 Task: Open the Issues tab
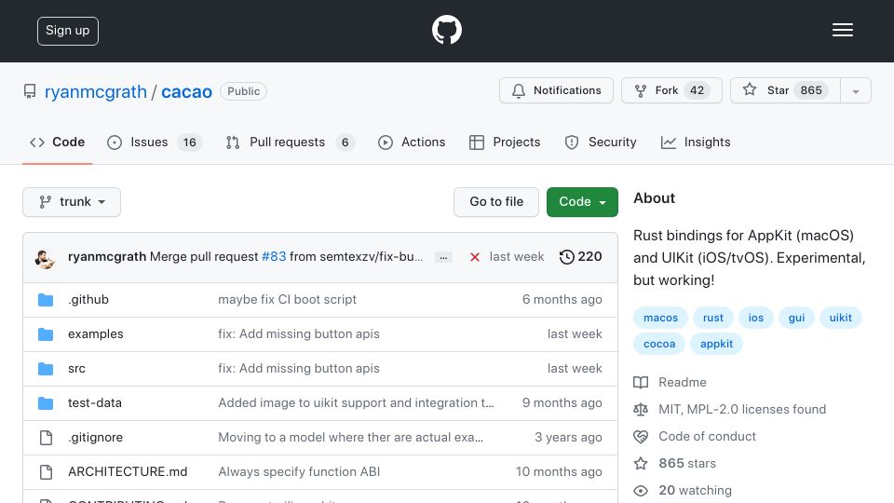point(154,142)
